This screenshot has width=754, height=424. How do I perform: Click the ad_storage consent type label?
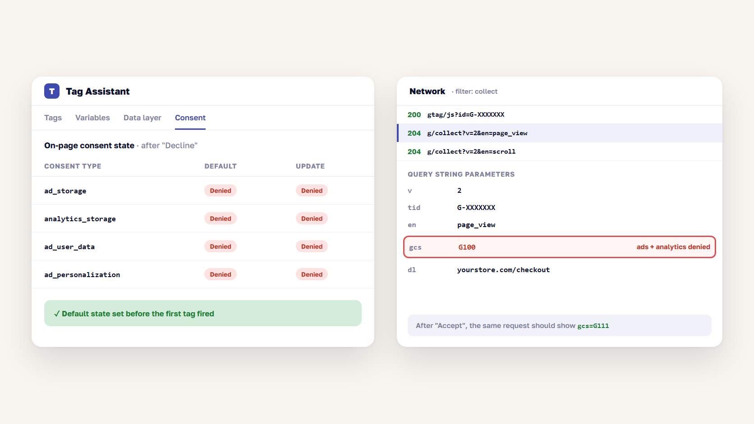65,191
